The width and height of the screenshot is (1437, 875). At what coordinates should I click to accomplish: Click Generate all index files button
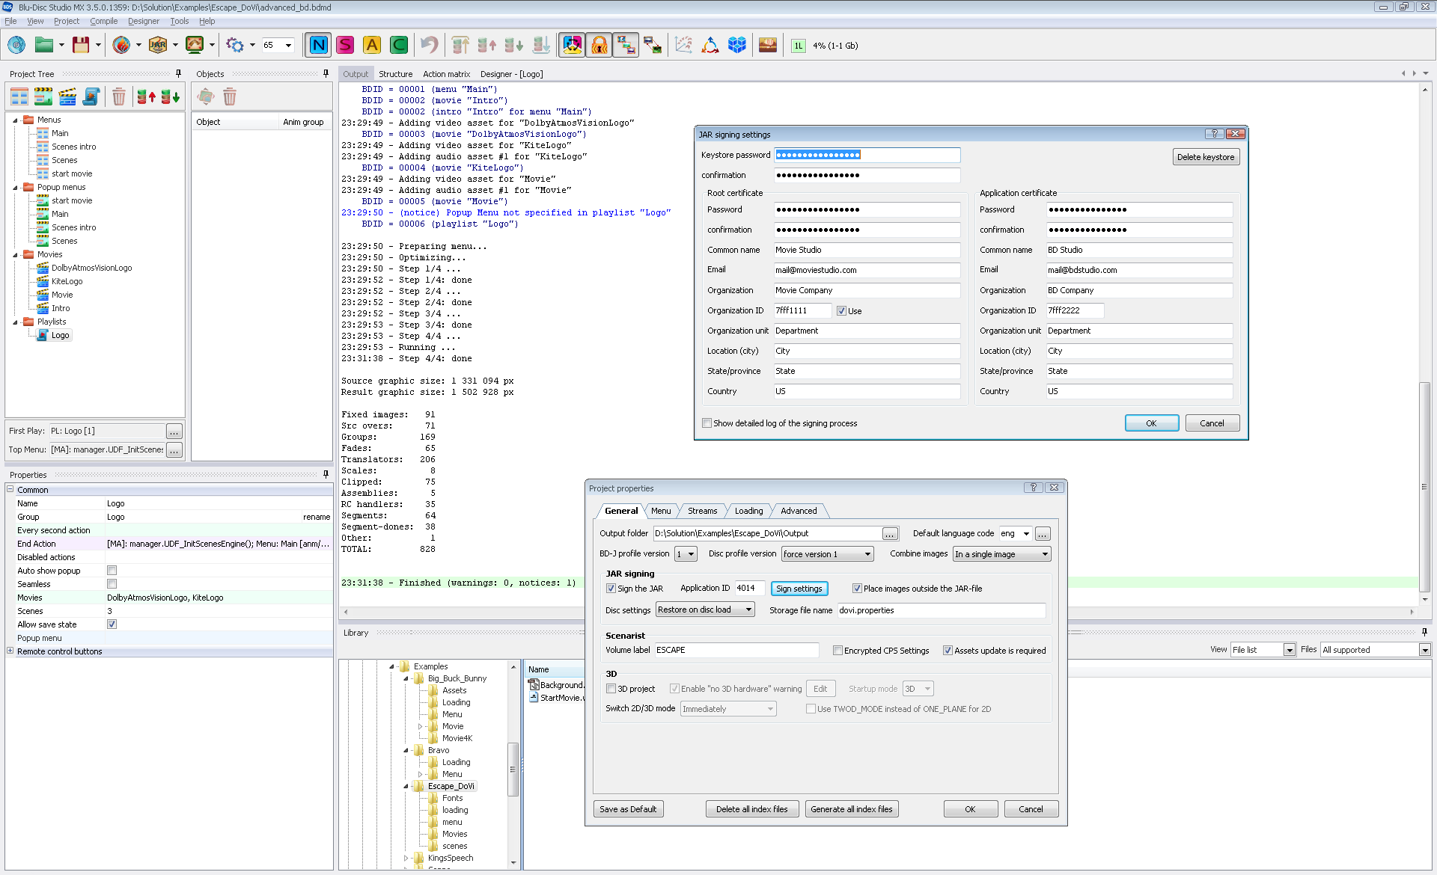(x=851, y=809)
